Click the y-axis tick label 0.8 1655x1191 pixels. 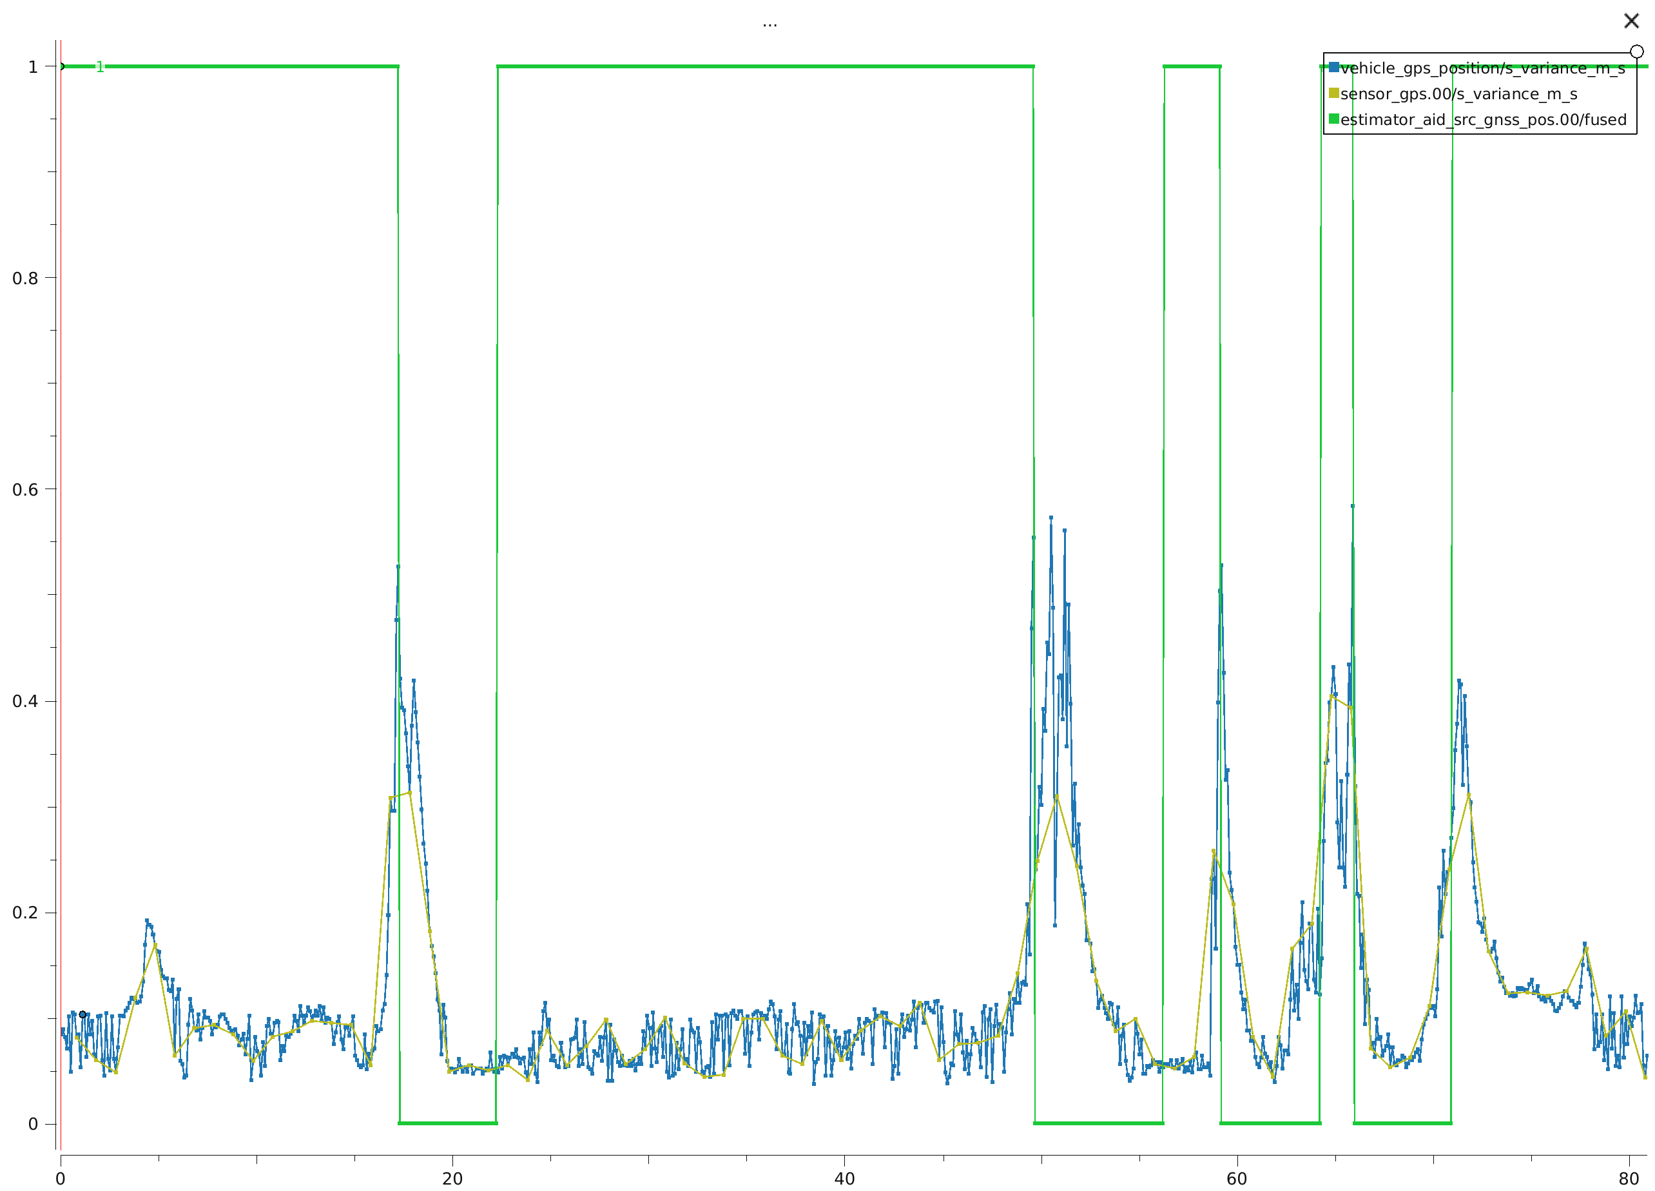[24, 278]
